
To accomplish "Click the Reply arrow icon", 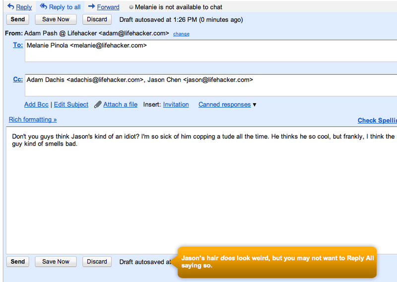I will tap(10, 6).
